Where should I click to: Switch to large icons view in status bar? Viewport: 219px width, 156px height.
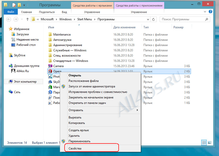point(209,142)
